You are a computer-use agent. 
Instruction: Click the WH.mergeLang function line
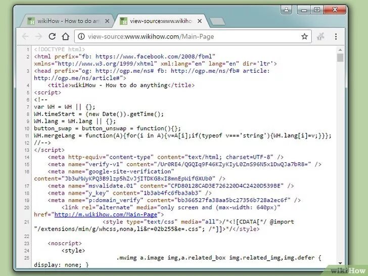tap(182, 135)
